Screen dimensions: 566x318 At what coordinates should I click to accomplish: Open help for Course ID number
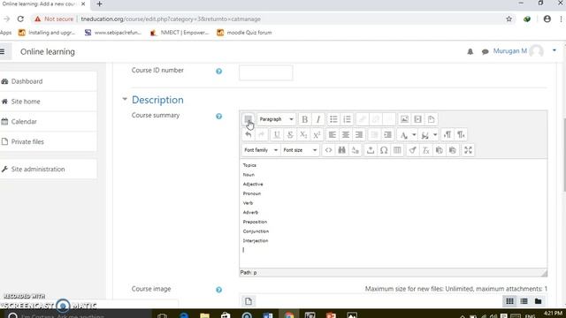(x=218, y=71)
